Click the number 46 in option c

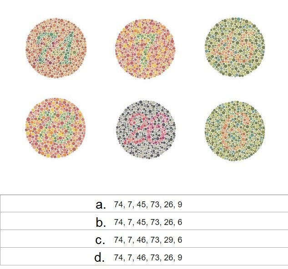click(141, 240)
